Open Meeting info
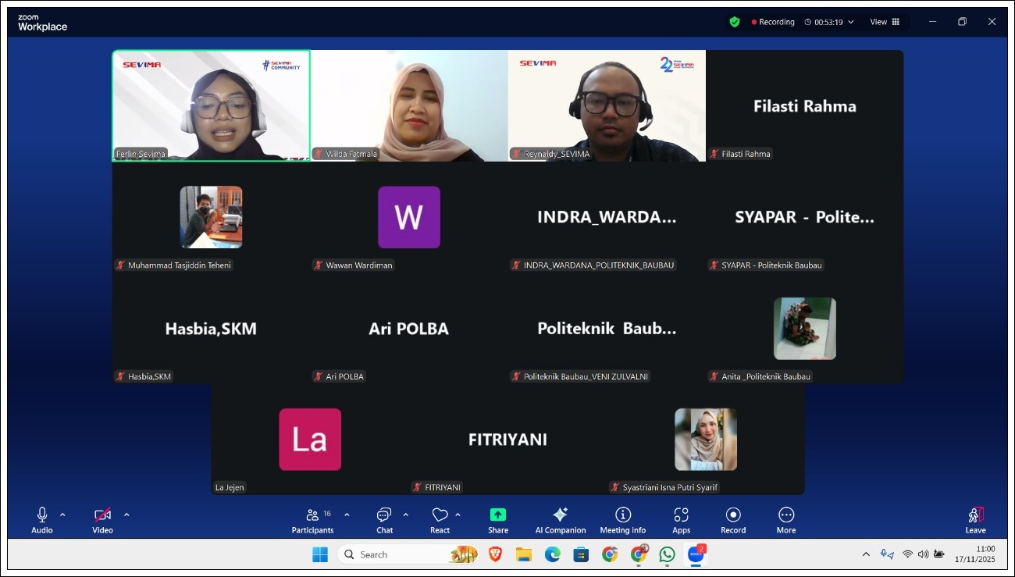This screenshot has width=1015, height=577. click(x=622, y=519)
